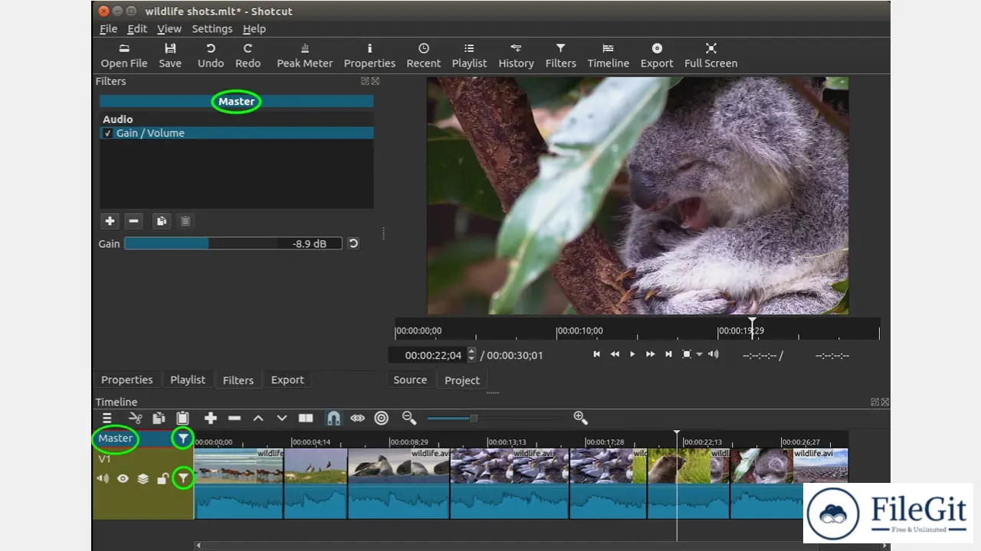Open the timeline hamburger menu

pos(107,418)
